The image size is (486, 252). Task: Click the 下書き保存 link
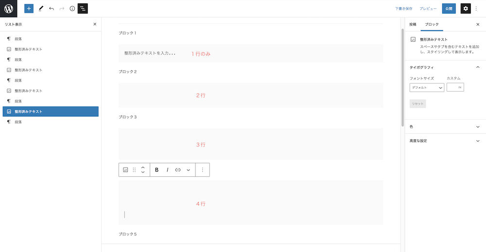pos(403,9)
